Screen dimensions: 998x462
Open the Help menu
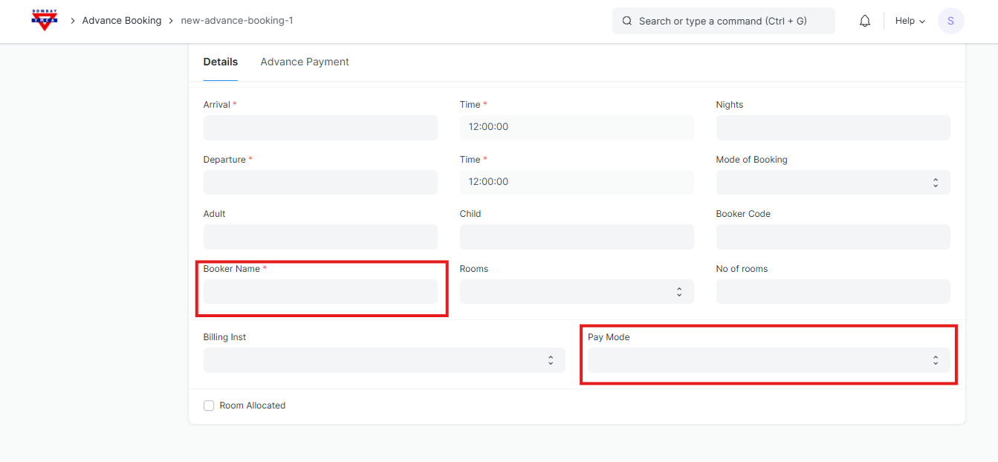click(x=910, y=21)
